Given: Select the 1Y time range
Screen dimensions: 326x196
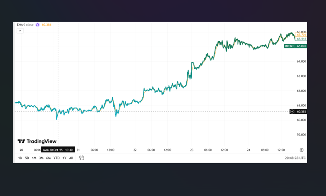Looking at the screenshot, I should pos(64,158).
